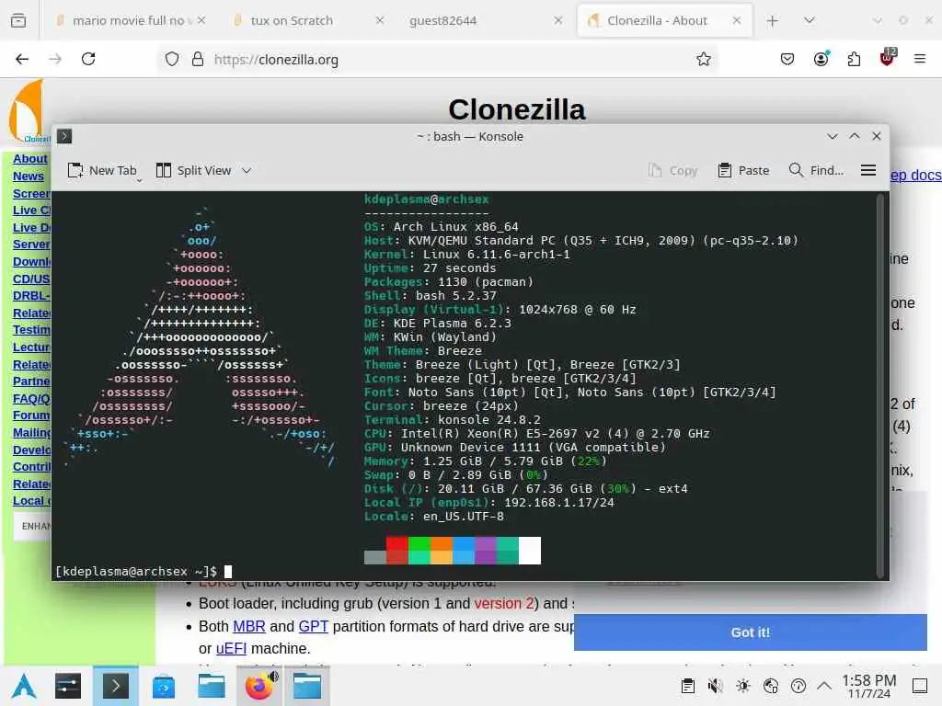Open the Extensions puzzle-piece icon
The image size is (942, 706).
click(x=854, y=59)
